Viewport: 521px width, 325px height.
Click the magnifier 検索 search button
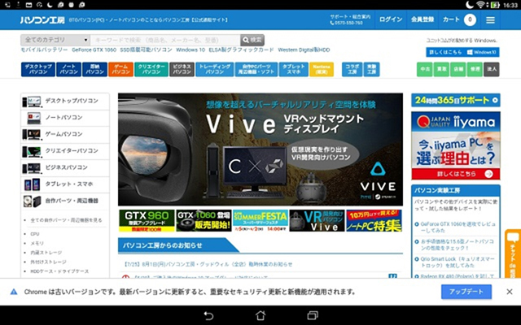pos(252,40)
